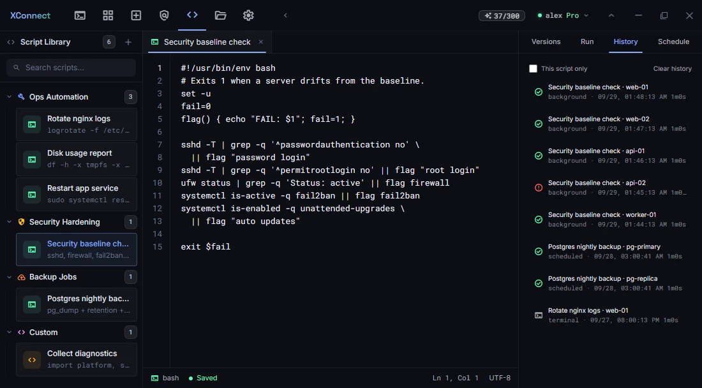Focus the Search scripts field
Image resolution: width=702 pixels, height=388 pixels.
point(71,68)
